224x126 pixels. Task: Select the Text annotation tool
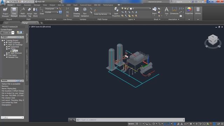tap(167, 11)
